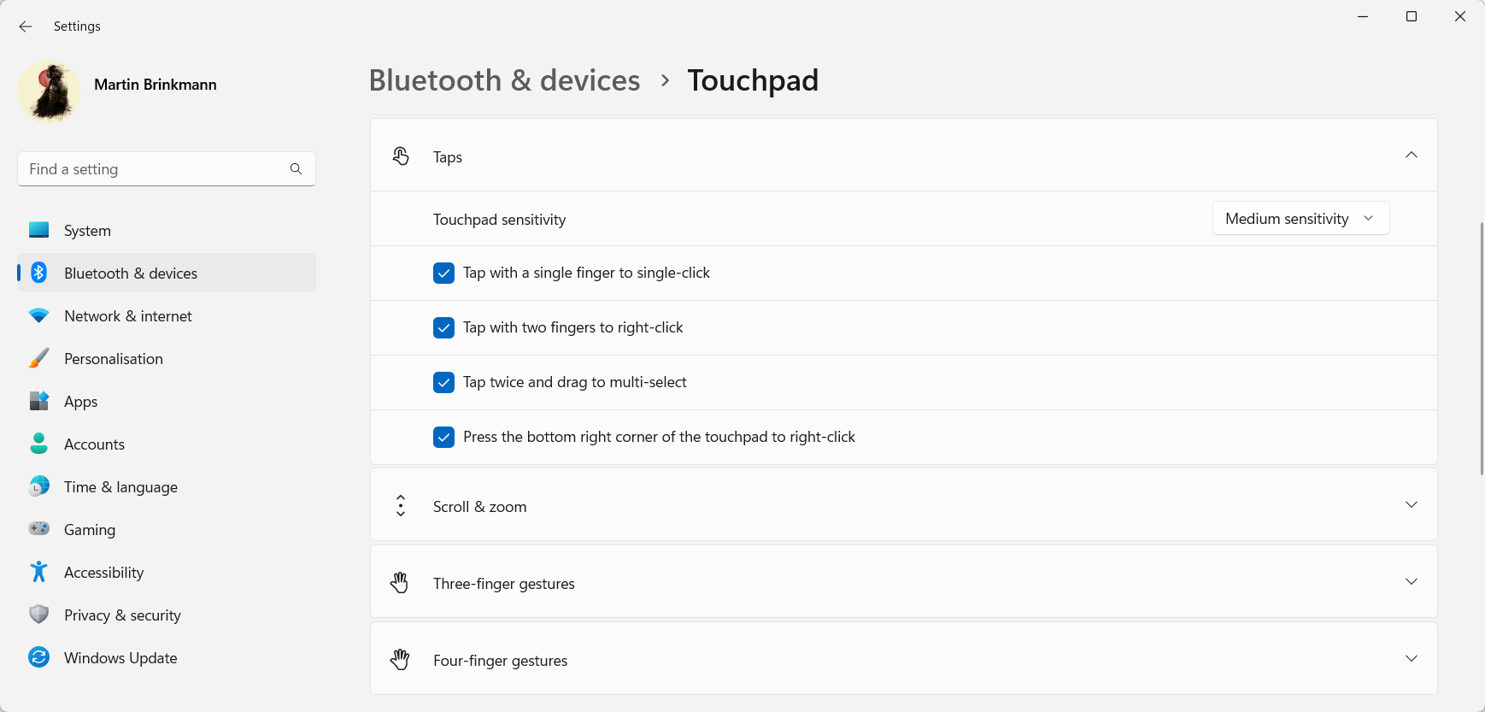Click the Scroll & zoom title text
The height and width of the screenshot is (712, 1485).
coord(479,507)
